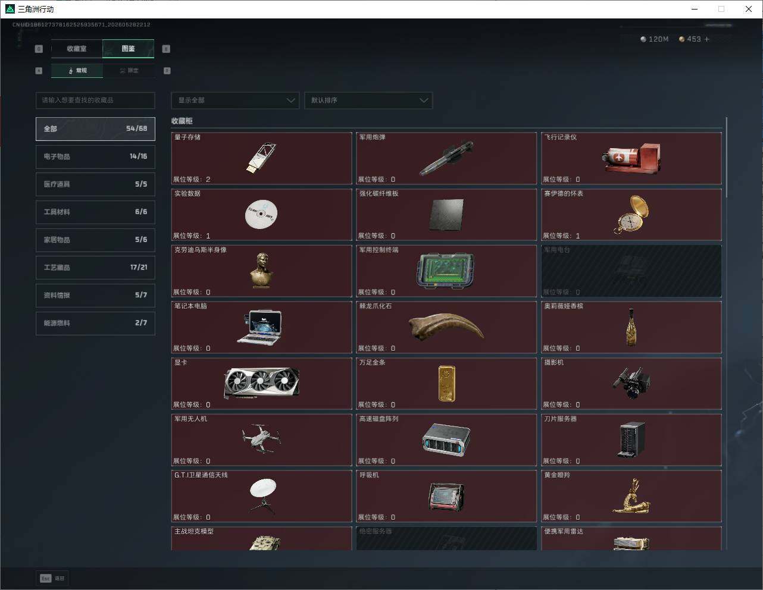This screenshot has height=590, width=763.
Task: Select the 刀片服务器 blade server item
Action: click(x=631, y=440)
